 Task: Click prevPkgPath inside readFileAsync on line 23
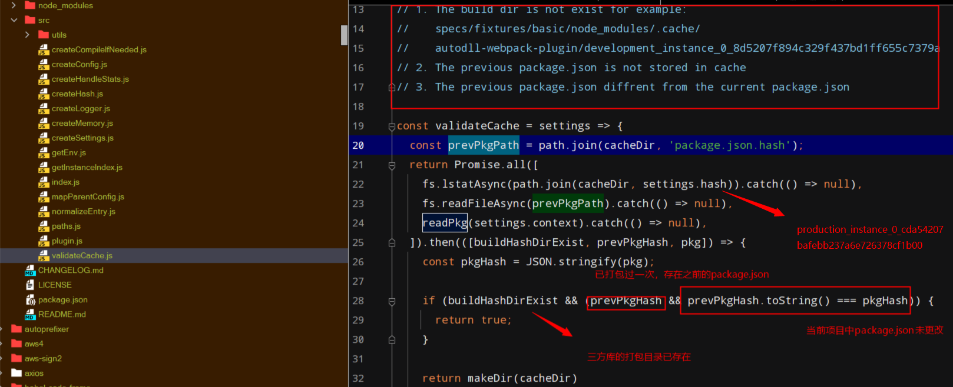coord(568,203)
